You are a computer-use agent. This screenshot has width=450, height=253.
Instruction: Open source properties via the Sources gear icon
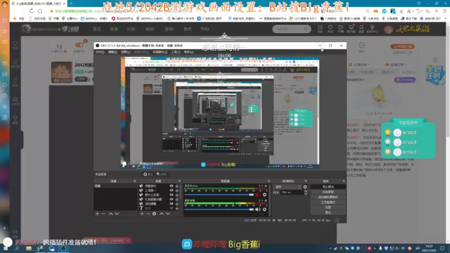coord(154,214)
